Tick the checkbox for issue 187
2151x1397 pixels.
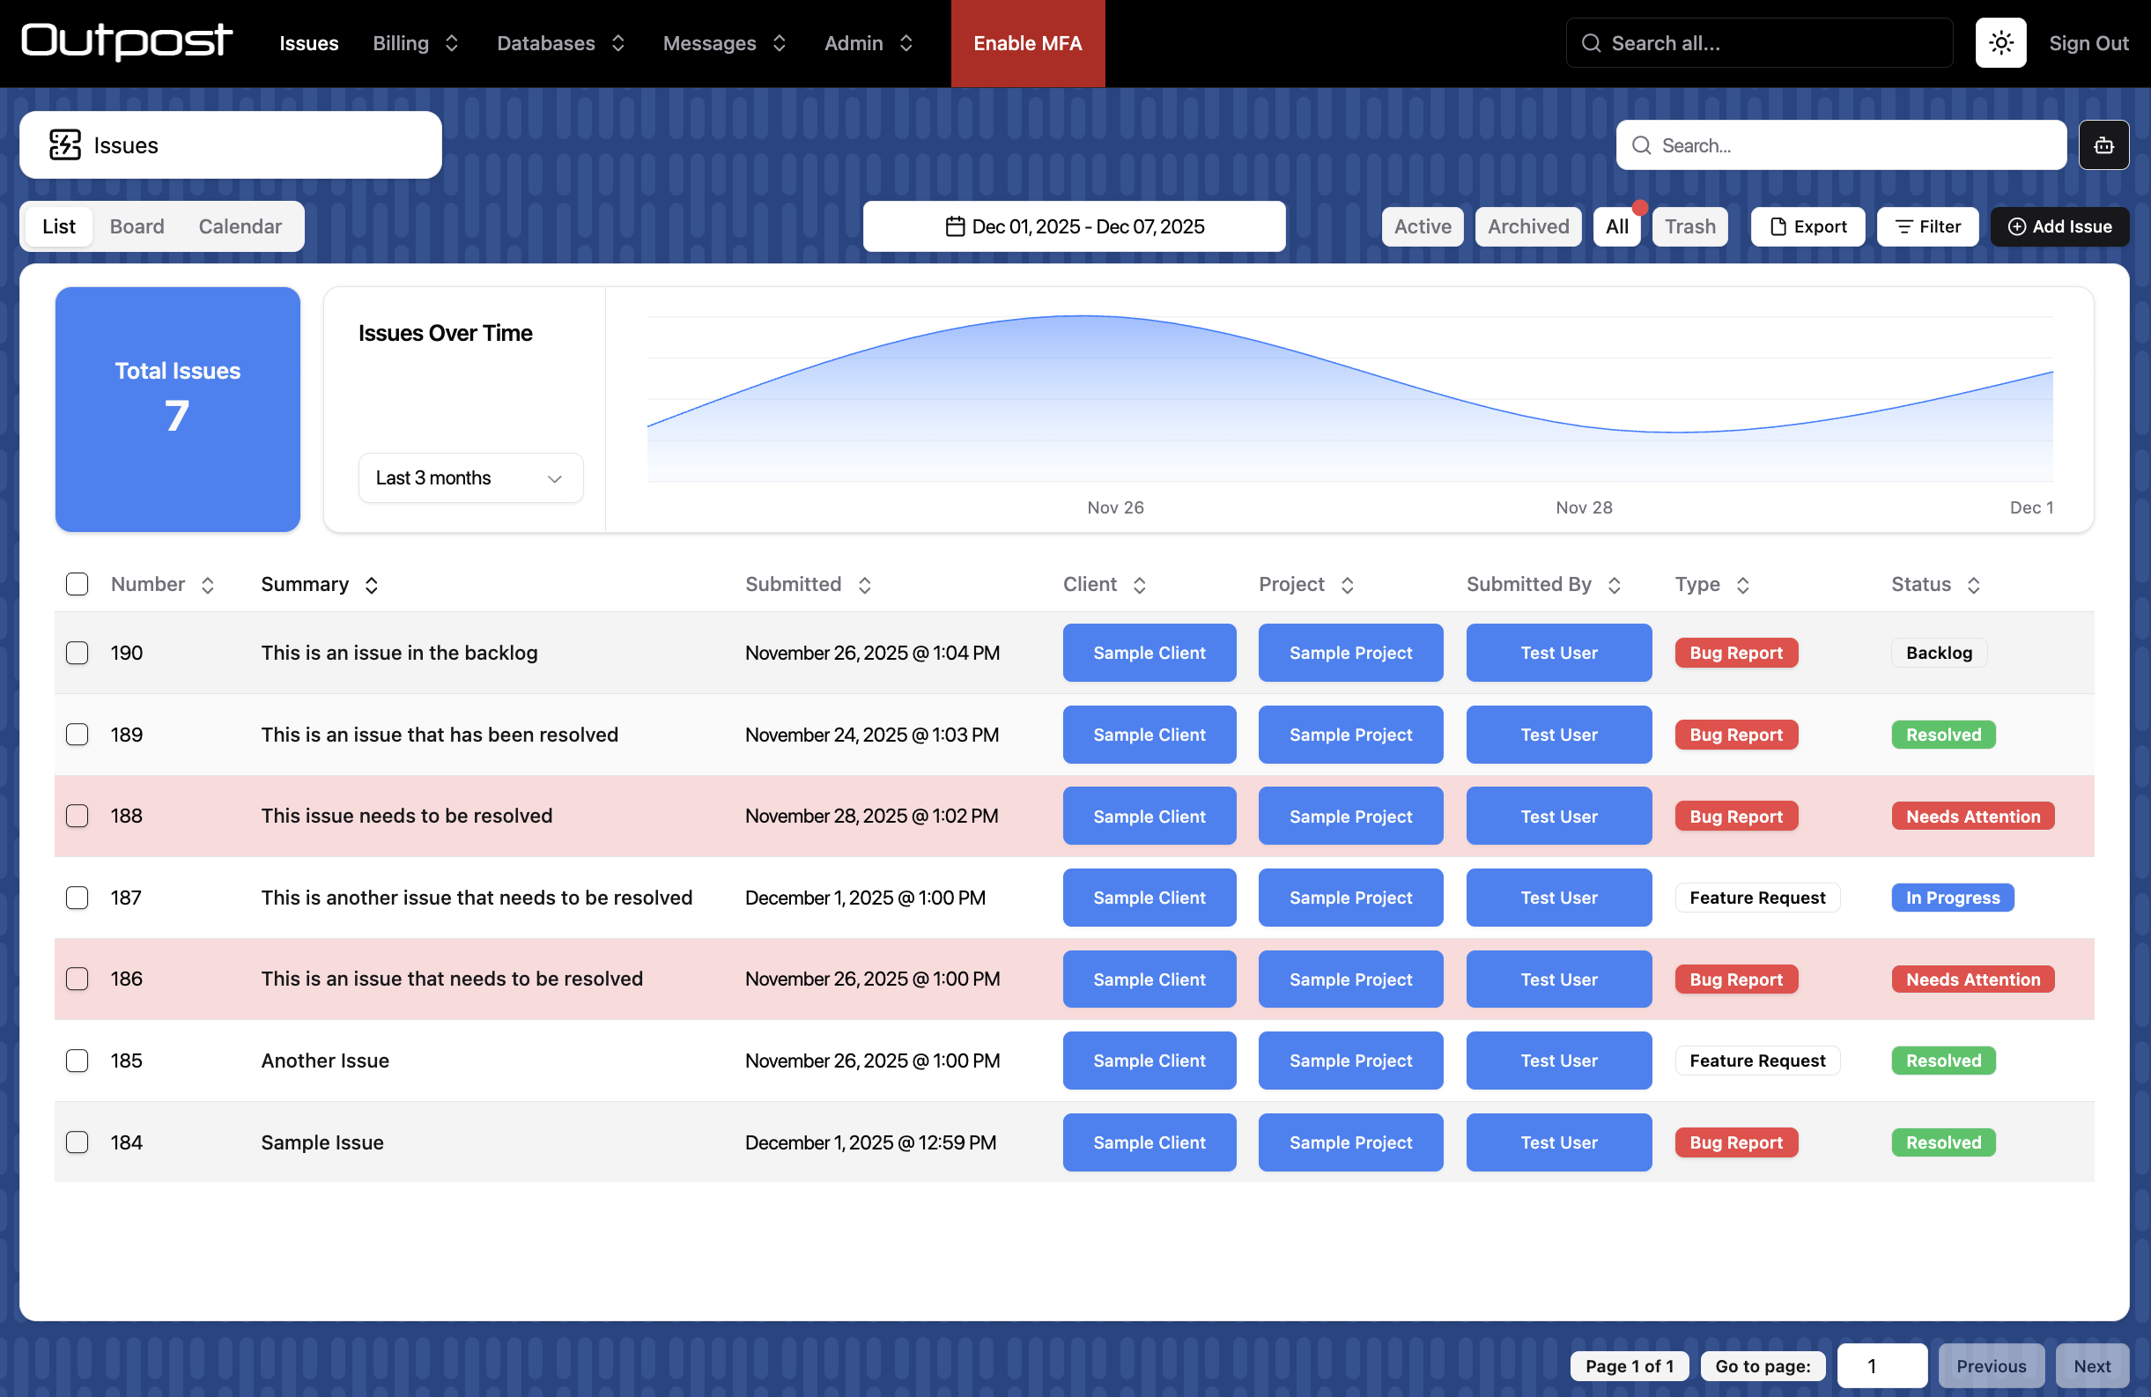pos(78,898)
